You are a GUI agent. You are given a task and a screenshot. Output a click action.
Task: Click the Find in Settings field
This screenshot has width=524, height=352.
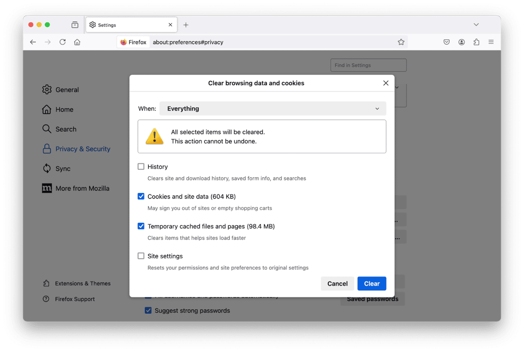(368, 65)
